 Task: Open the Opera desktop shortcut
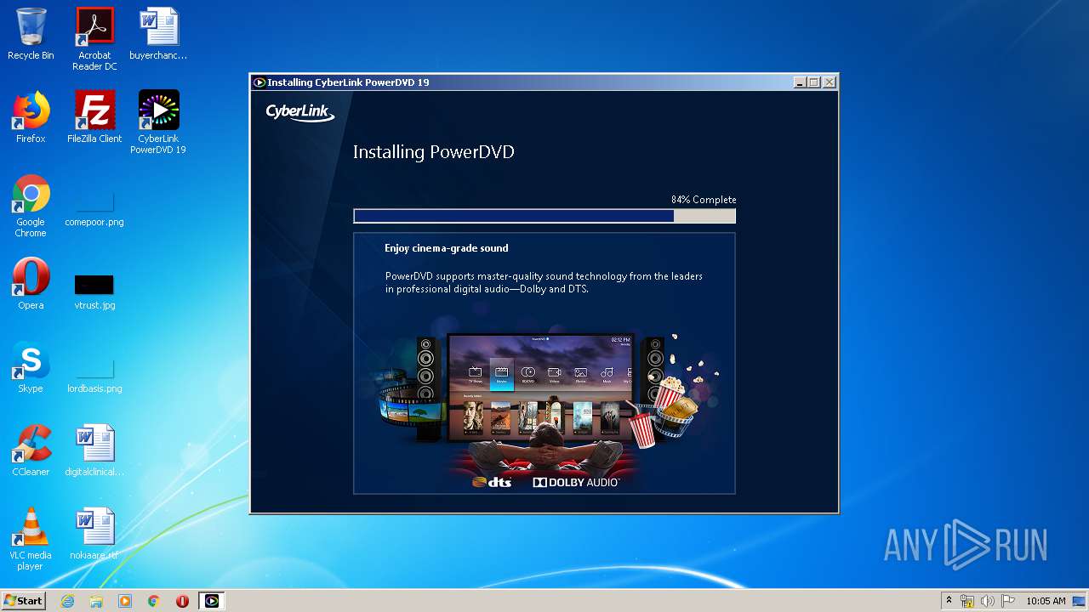[31, 284]
